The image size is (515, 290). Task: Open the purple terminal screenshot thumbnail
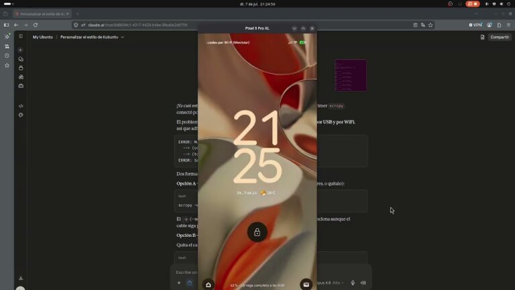tap(351, 75)
